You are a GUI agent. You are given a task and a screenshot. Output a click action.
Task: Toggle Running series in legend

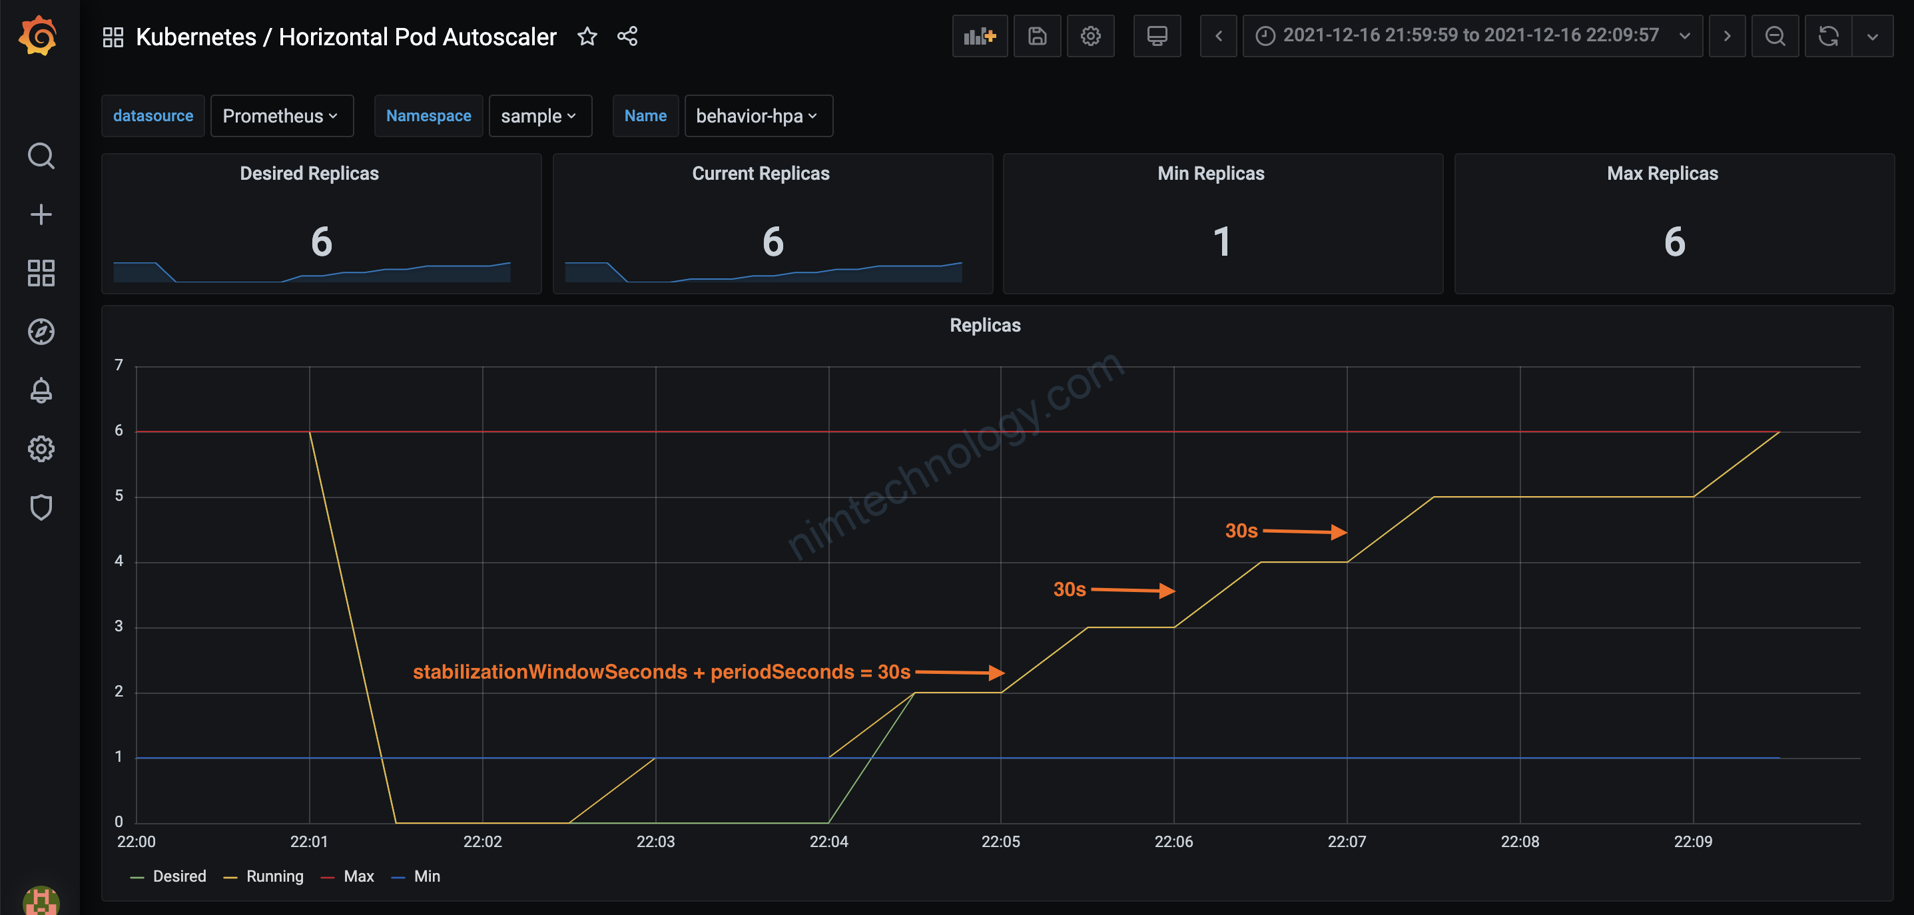point(274,876)
